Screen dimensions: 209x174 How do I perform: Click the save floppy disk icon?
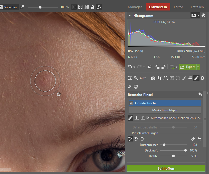[172, 67]
